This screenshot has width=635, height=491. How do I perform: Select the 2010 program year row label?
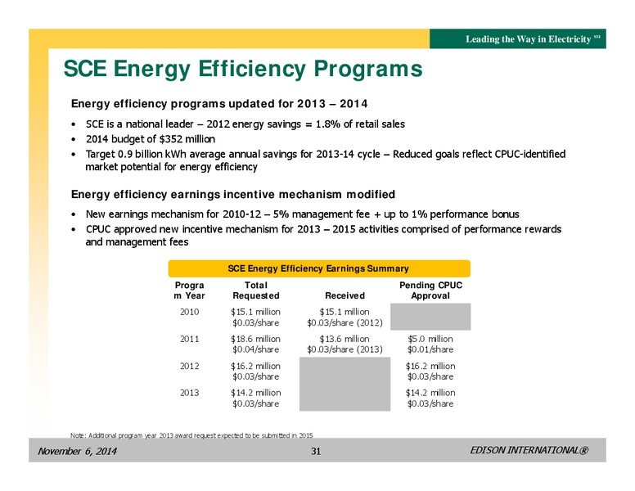tap(190, 312)
